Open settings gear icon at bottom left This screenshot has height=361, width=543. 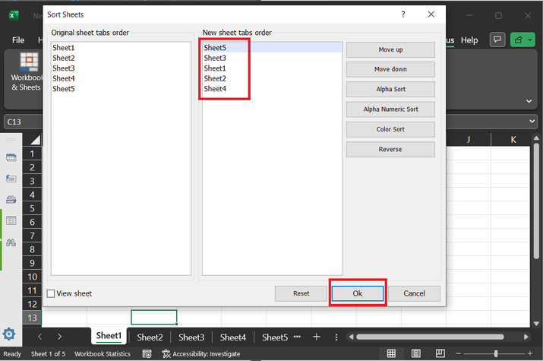click(x=9, y=334)
